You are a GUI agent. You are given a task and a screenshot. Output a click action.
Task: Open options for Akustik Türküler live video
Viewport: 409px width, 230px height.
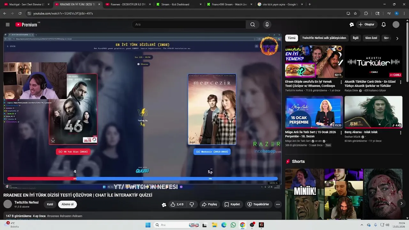tap(400, 82)
